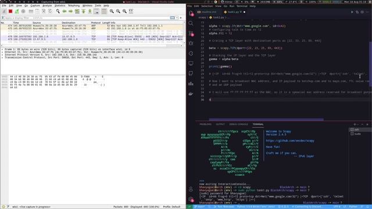
Task: Open Wireshark Statistics menu
Action: point(60,5)
